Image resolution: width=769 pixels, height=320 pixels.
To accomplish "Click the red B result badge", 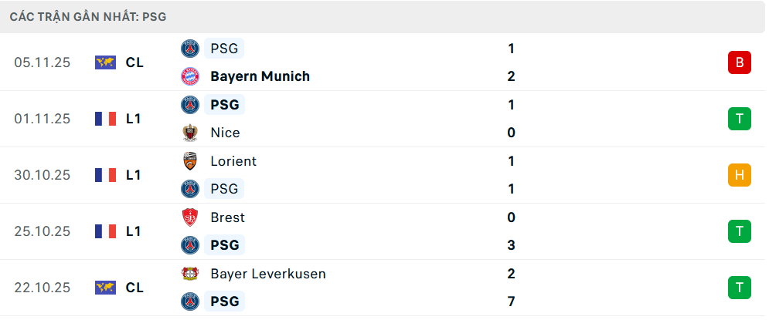I will coord(739,62).
